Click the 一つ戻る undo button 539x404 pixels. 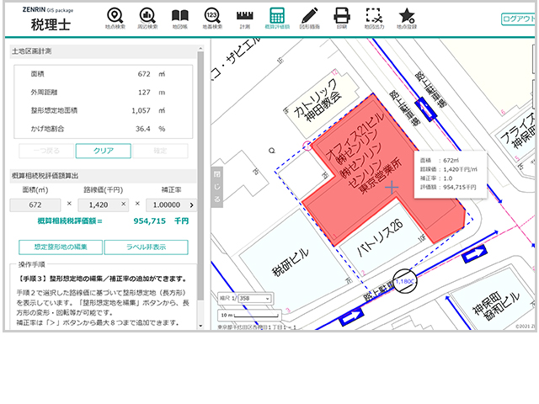click(x=46, y=151)
